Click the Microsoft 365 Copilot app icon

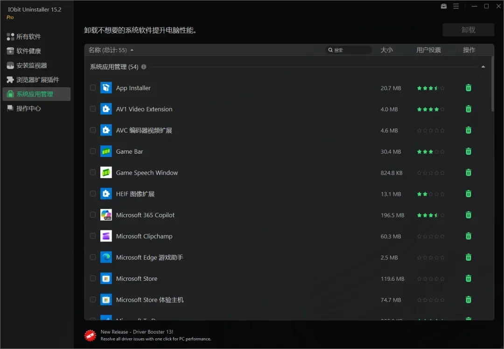[106, 215]
